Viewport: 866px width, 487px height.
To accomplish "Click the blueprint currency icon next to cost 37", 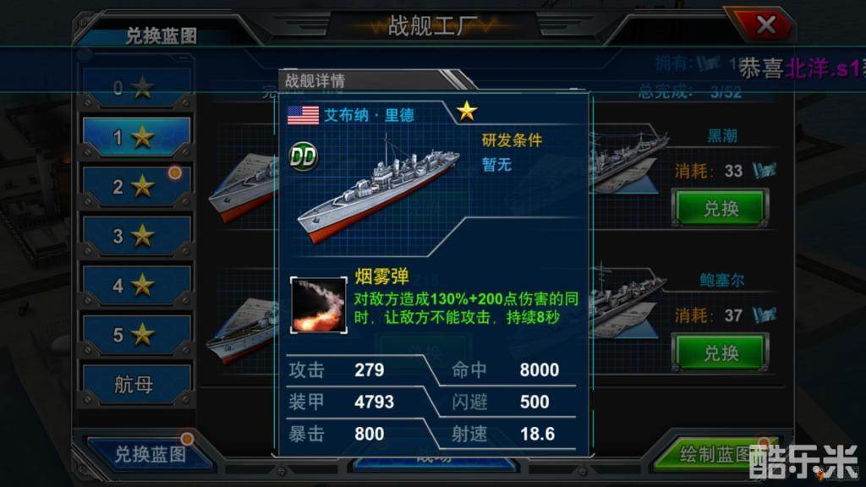I will (x=764, y=315).
